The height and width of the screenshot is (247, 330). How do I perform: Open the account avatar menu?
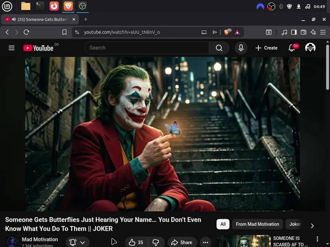310,48
